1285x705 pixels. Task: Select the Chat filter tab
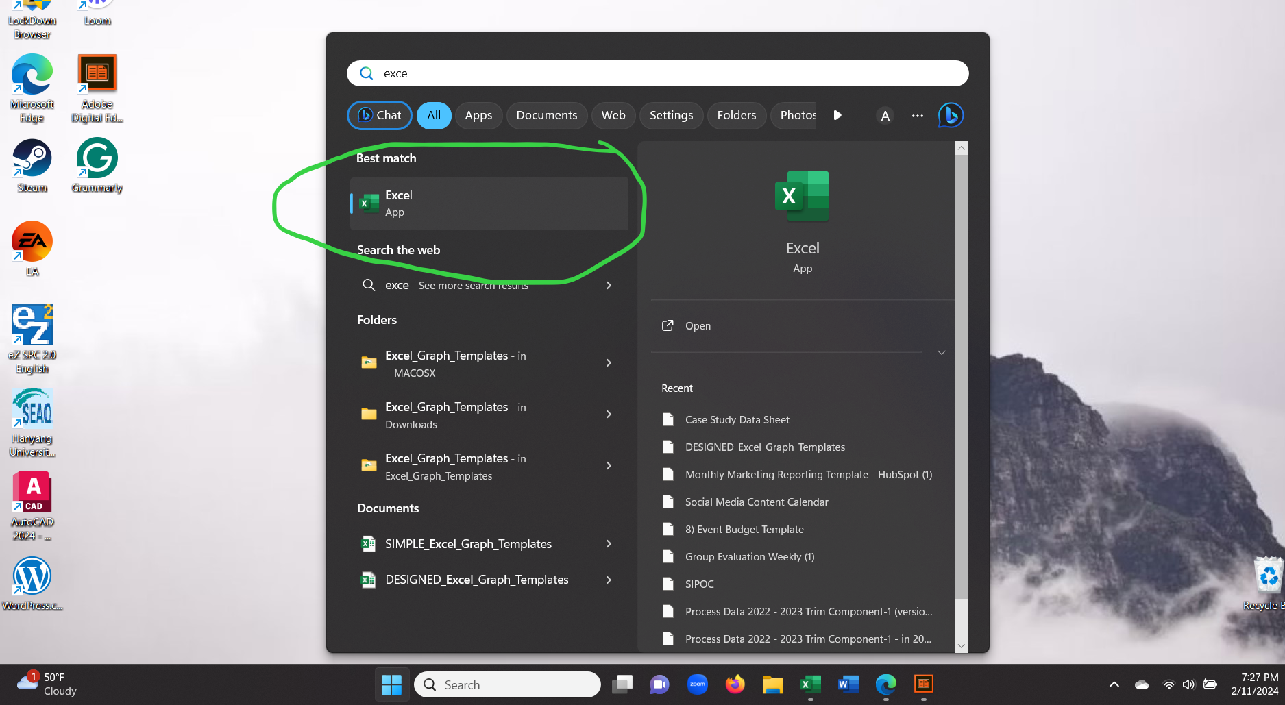380,115
